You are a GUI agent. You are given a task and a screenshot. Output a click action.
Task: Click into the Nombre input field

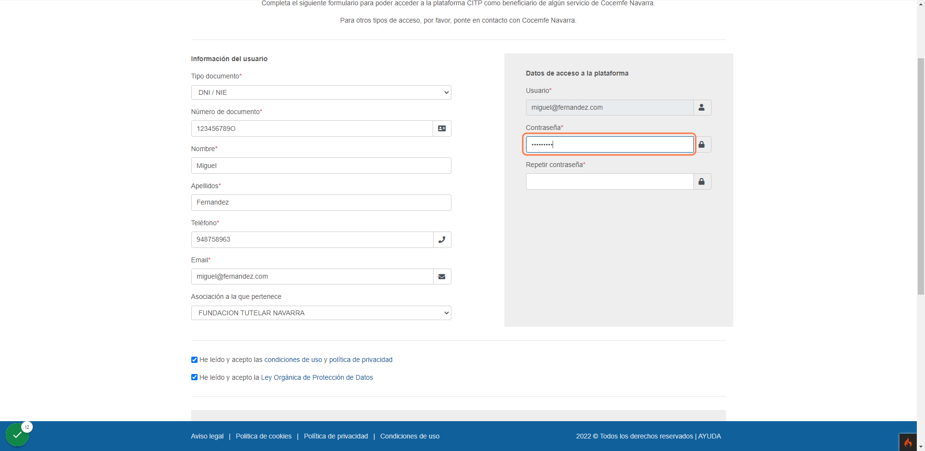(x=321, y=166)
